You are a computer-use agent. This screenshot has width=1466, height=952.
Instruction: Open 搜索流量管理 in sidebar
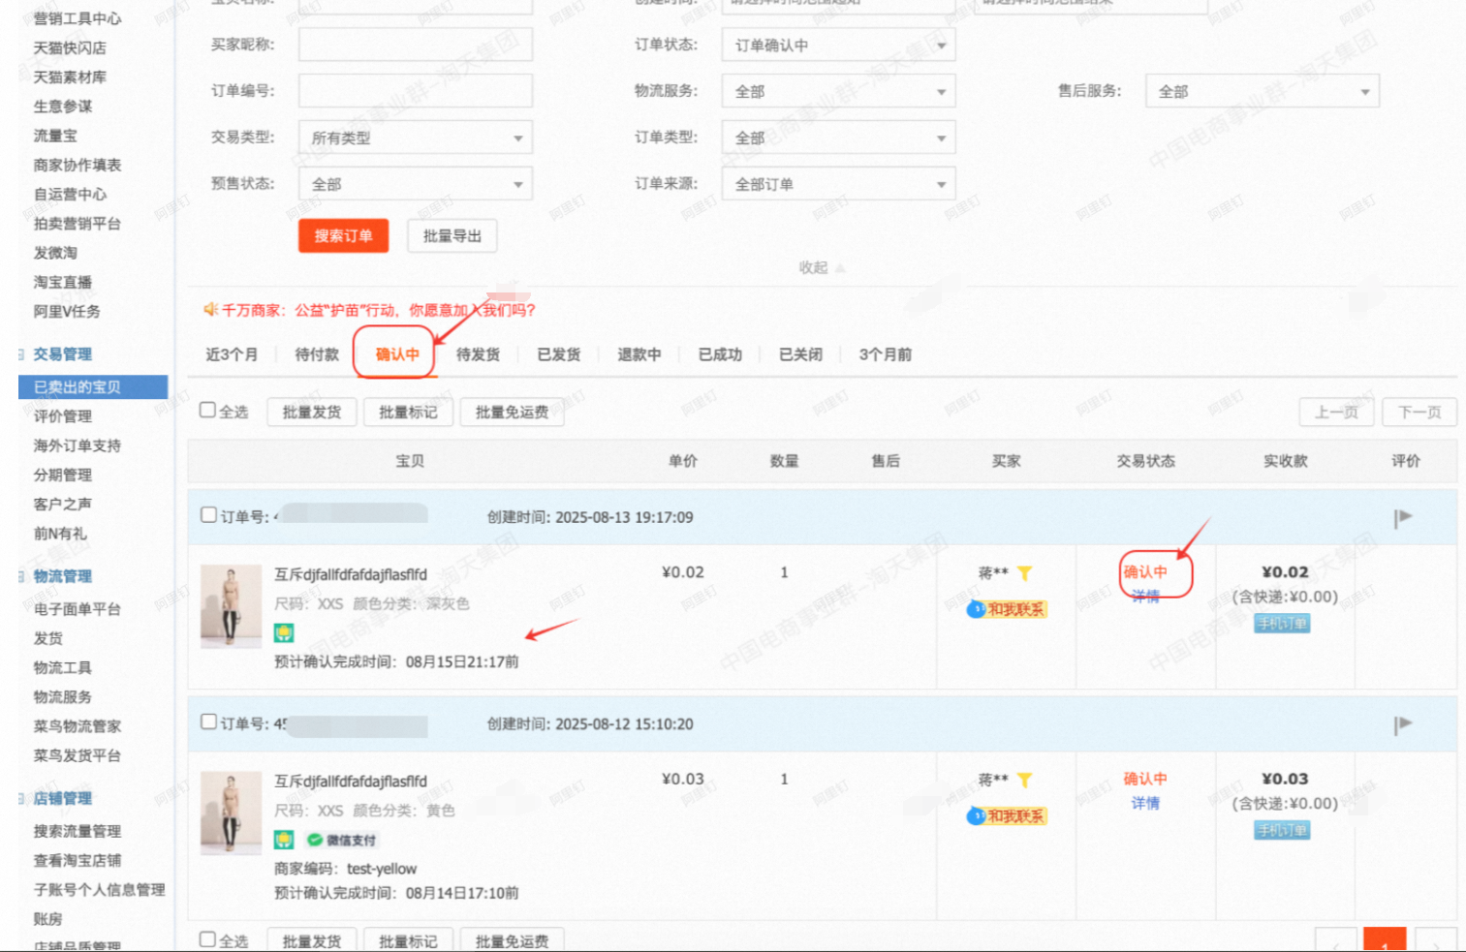[78, 831]
